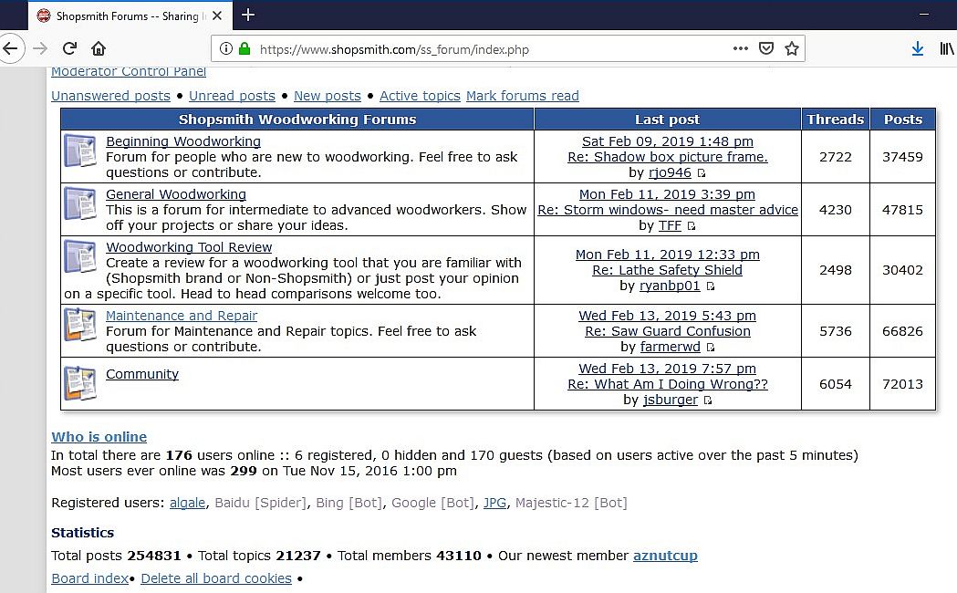View latest post icon next to rjo946
Viewport: 957px width, 593px height.
pyautogui.click(x=702, y=173)
